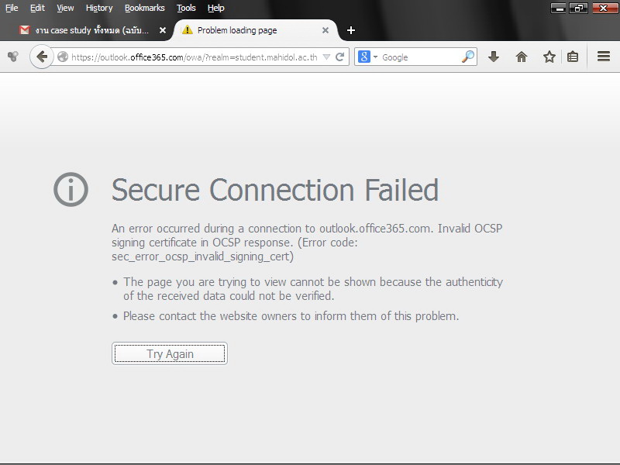Click the Downloads arrow icon

tap(493, 57)
